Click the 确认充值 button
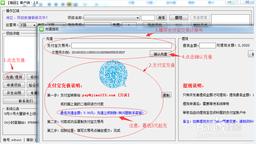The width and height of the screenshot is (256, 144). (160, 54)
